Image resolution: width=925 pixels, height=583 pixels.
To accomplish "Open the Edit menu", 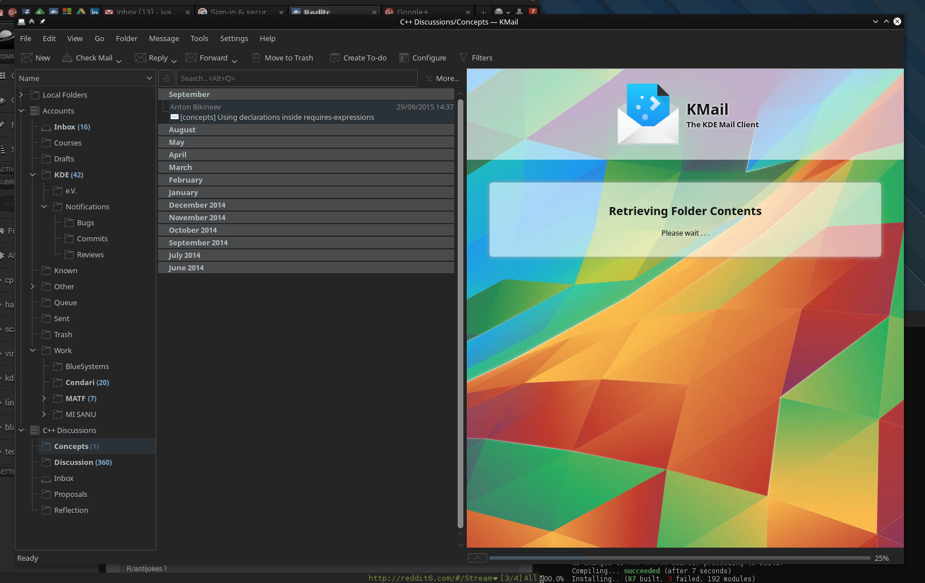I will [x=49, y=38].
